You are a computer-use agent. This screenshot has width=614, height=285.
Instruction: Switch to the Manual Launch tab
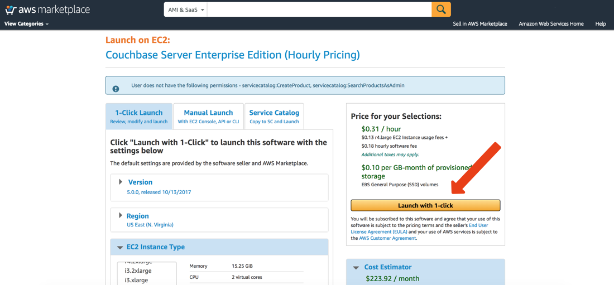(208, 117)
